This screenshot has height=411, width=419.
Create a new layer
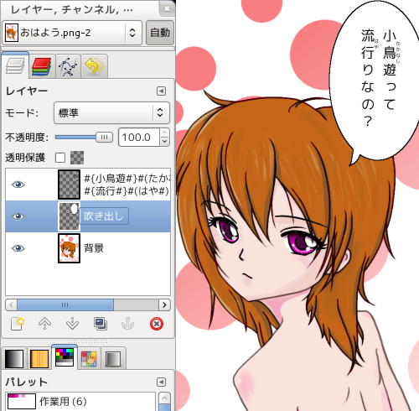(x=18, y=324)
